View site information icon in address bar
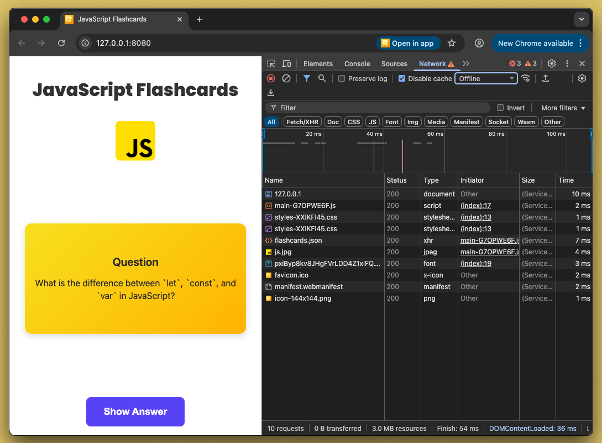This screenshot has width=602, height=443. tap(85, 43)
